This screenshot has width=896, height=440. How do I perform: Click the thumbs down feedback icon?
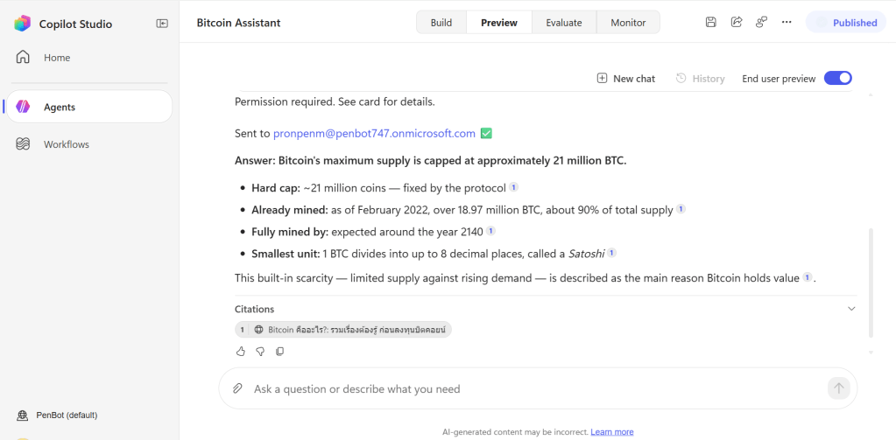[x=260, y=352]
